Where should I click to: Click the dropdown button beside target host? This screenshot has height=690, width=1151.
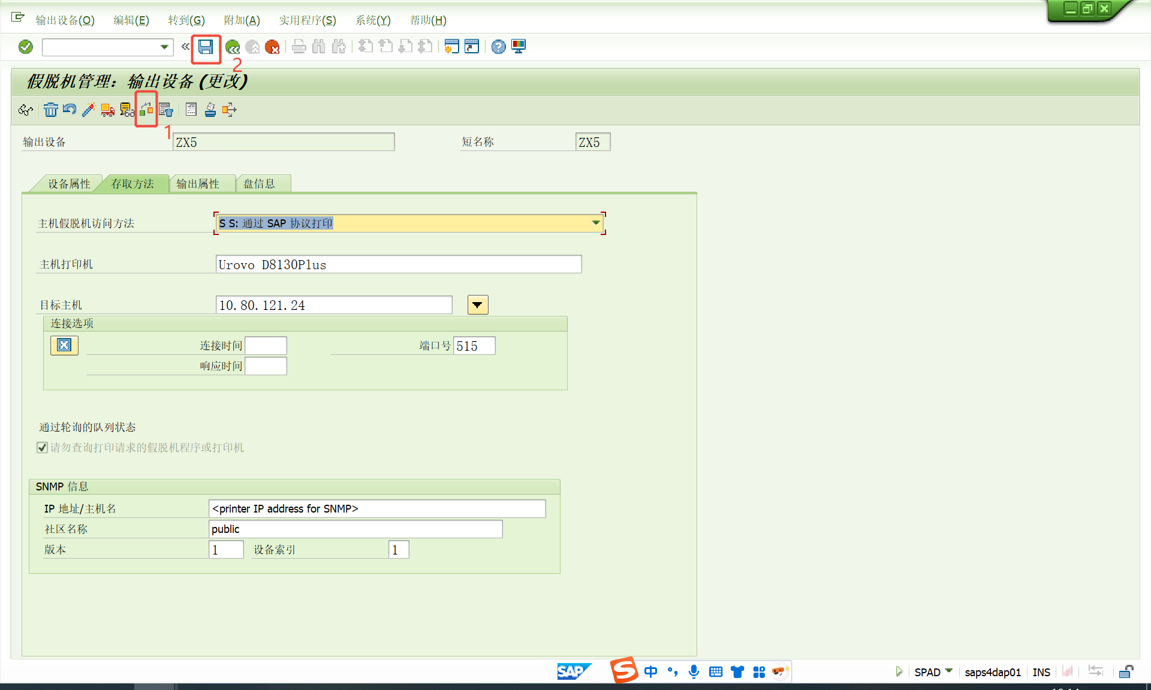coord(477,305)
